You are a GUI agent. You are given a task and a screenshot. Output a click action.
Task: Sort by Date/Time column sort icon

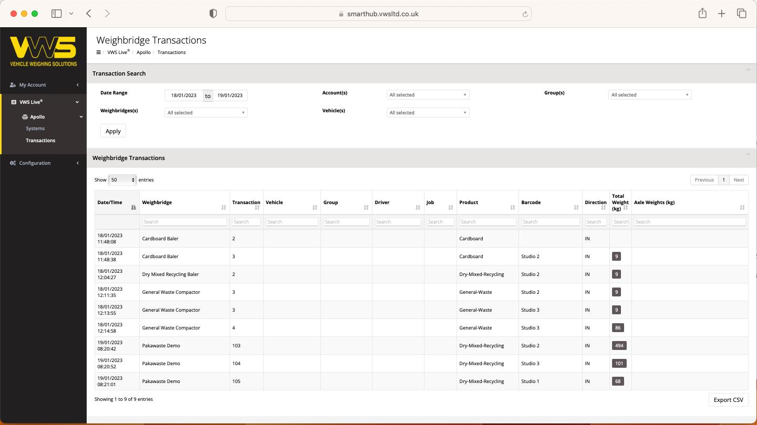click(x=133, y=207)
